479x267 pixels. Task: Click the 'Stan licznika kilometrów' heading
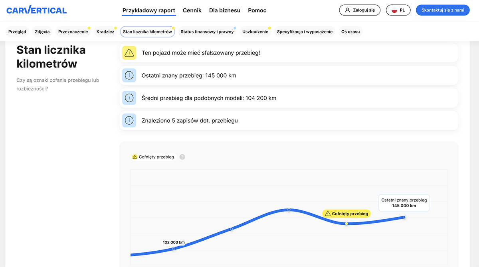[x=51, y=57]
